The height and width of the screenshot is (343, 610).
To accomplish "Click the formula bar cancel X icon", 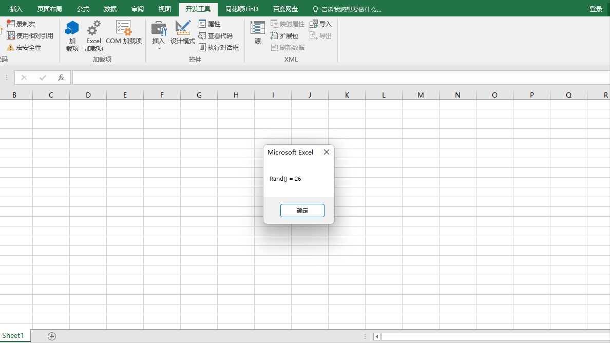I will [24, 78].
